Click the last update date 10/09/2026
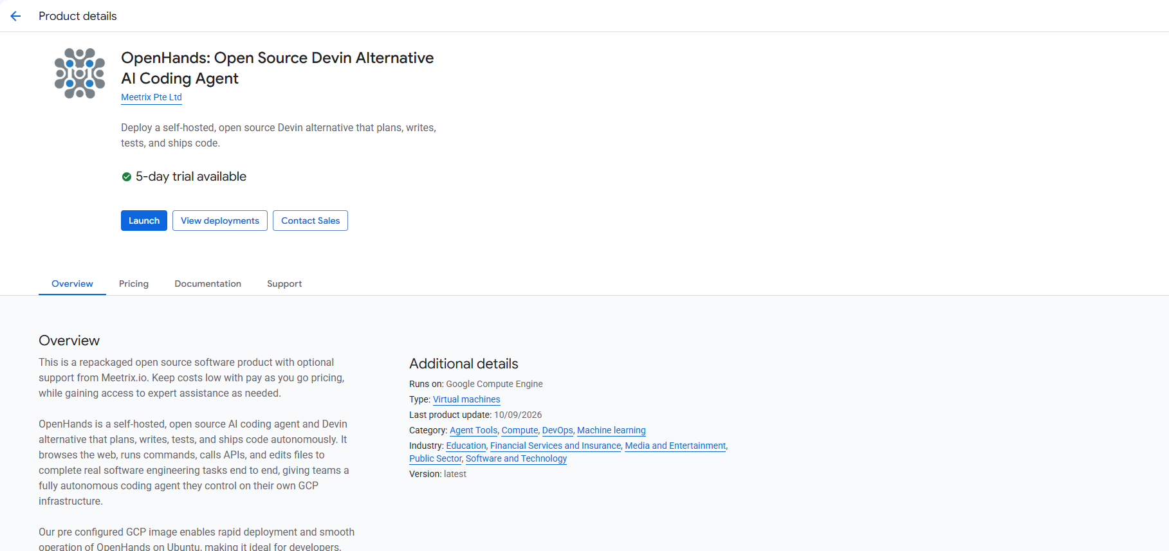Image resolution: width=1169 pixels, height=551 pixels. point(518,415)
